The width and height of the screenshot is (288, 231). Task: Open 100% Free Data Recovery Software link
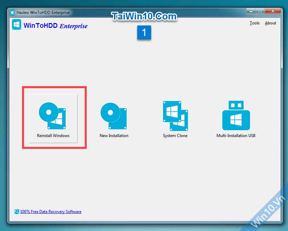tap(51, 212)
